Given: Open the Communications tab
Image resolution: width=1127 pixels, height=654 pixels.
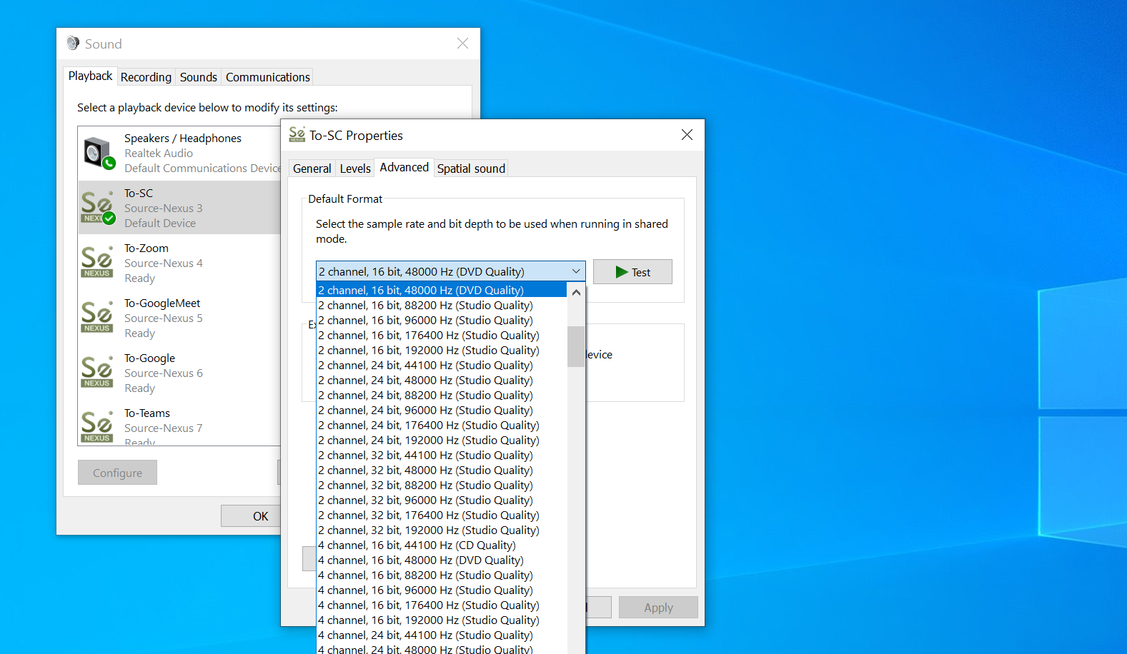Looking at the screenshot, I should pyautogui.click(x=268, y=77).
